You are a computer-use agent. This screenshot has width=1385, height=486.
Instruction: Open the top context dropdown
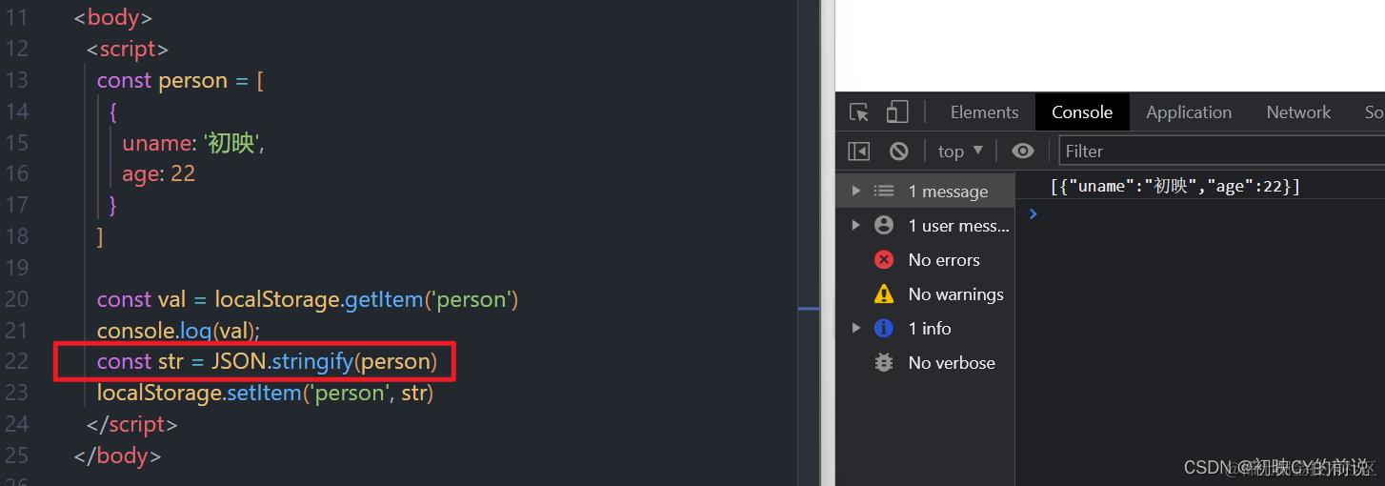pyautogui.click(x=960, y=151)
